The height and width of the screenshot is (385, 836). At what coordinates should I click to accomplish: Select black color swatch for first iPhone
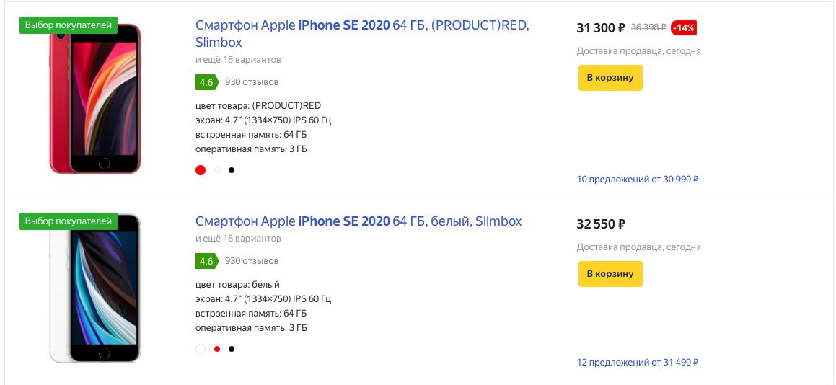pos(232,170)
